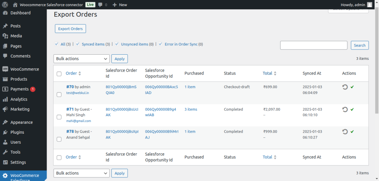Image resolution: width=379 pixels, height=181 pixels.
Task: Go to Plugins in the sidebar
Action: pos(17,132)
